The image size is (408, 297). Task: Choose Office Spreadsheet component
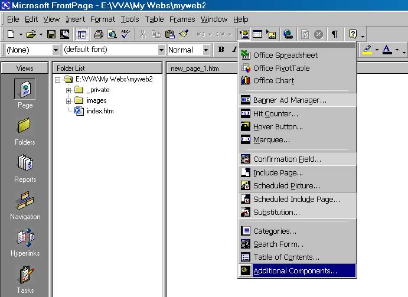tap(297, 55)
